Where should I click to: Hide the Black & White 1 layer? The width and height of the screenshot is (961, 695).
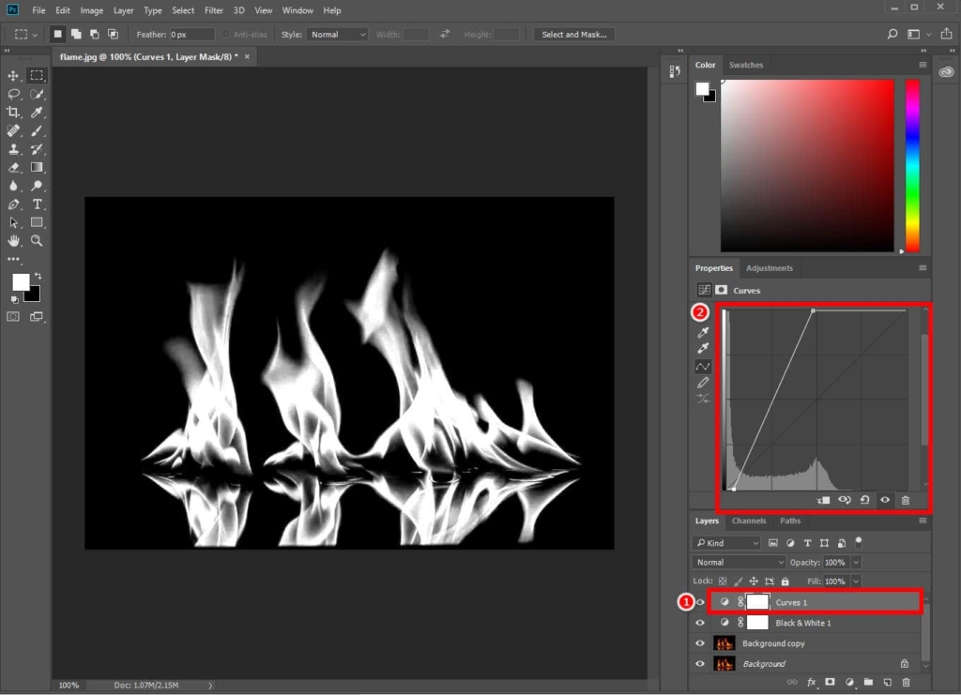tap(700, 623)
